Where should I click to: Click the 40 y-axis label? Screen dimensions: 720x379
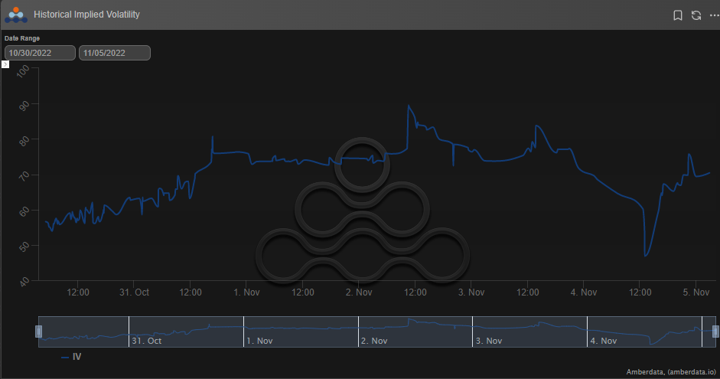coord(24,282)
